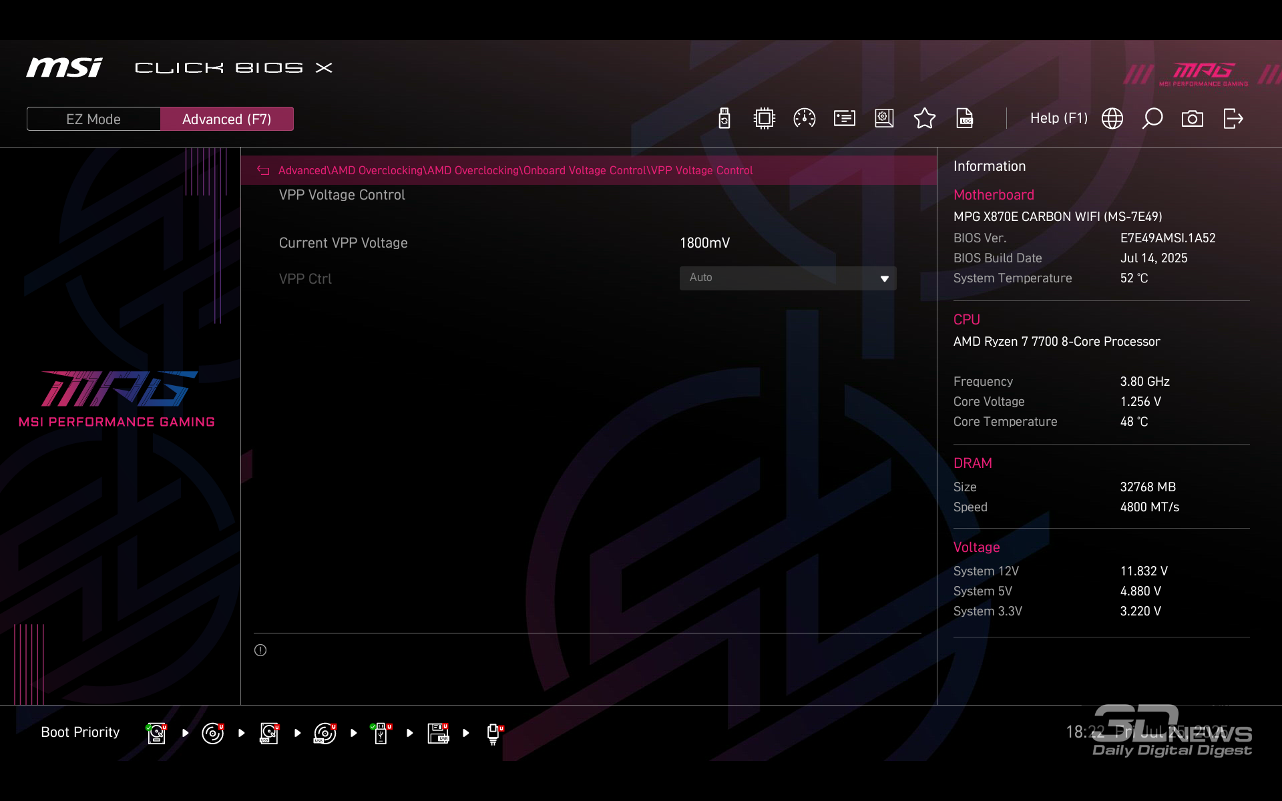The width and height of the screenshot is (1282, 801).
Task: Open the profile card icon in toolbar
Action: 845,119
